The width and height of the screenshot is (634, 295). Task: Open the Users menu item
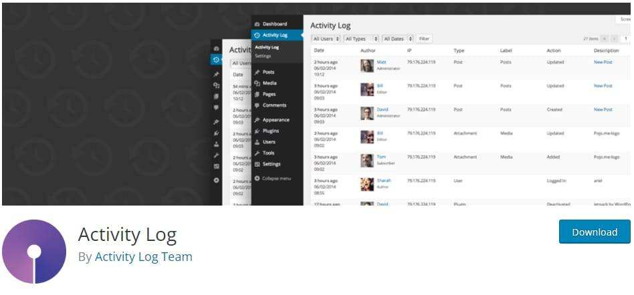pyautogui.click(x=269, y=142)
